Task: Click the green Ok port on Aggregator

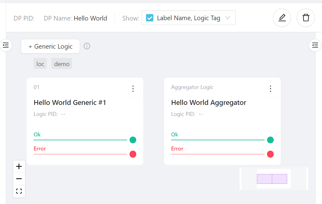Action: [270, 140]
